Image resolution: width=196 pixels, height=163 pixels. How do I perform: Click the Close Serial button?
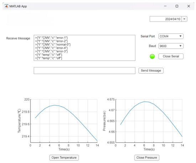171,56
